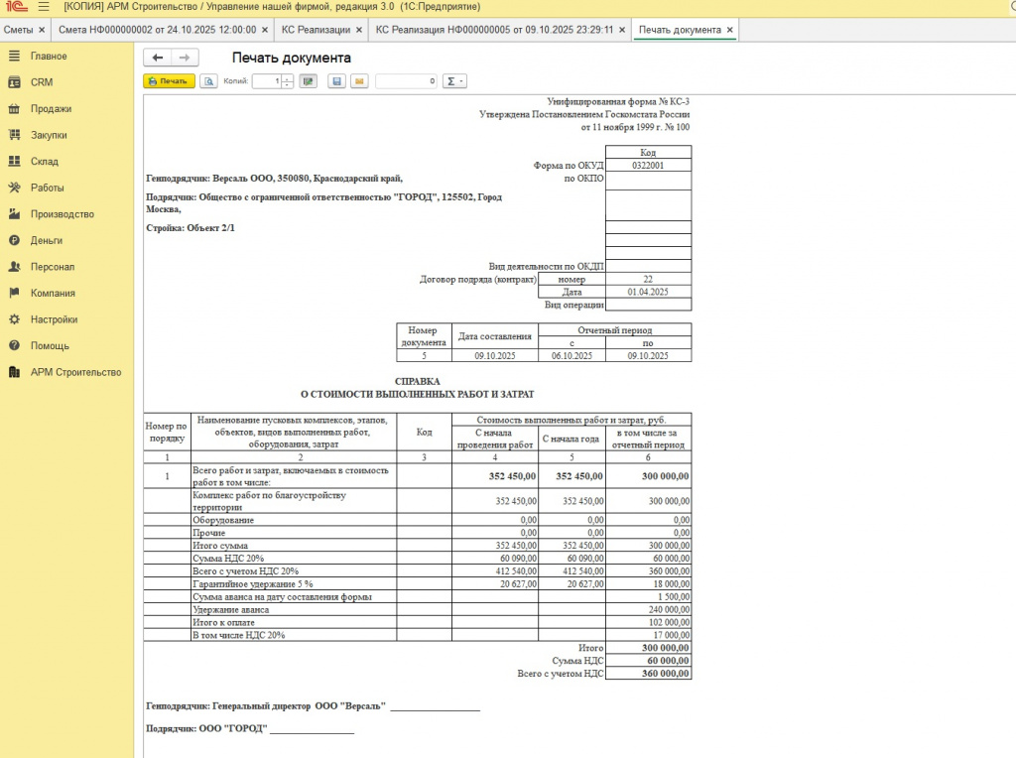
Task: Click the Деньги sidebar icon
Action: point(14,240)
